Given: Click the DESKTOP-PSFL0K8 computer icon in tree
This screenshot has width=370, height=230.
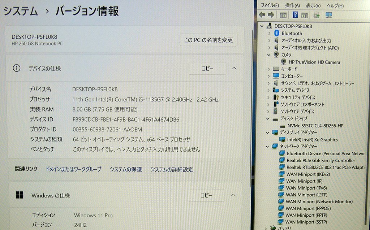Looking at the screenshot, I should (269, 26).
